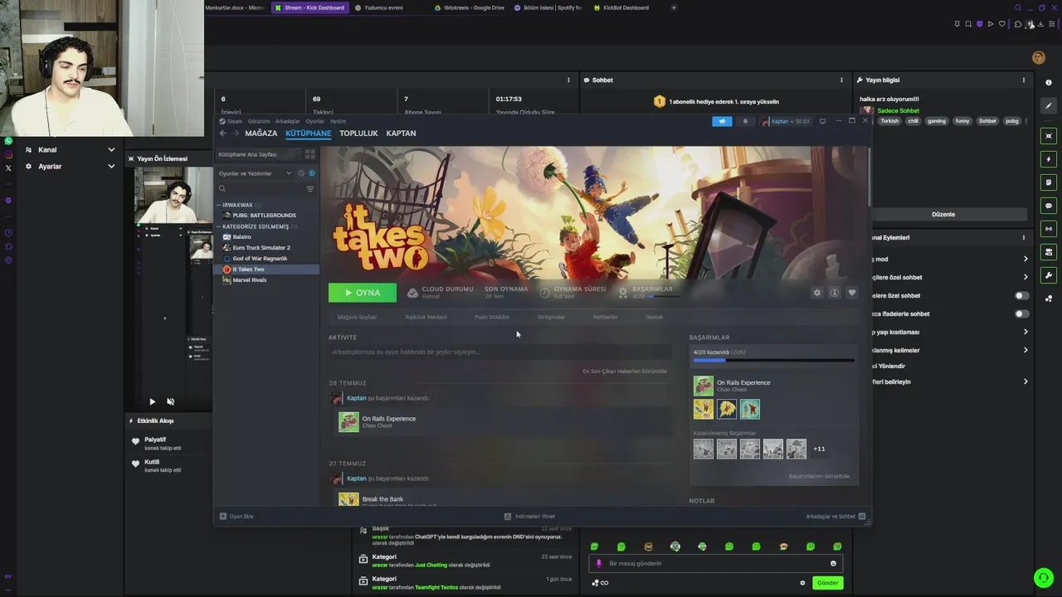The image size is (1062, 597).
Task: Click Düzenle button in Yayın bilgisi
Action: 943,215
